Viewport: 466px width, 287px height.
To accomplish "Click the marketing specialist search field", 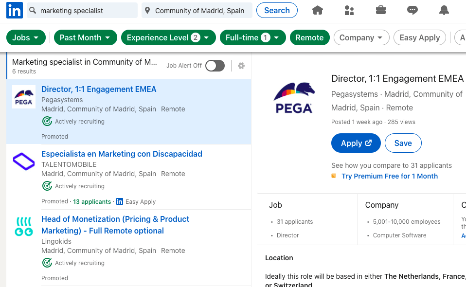I will tap(82, 10).
